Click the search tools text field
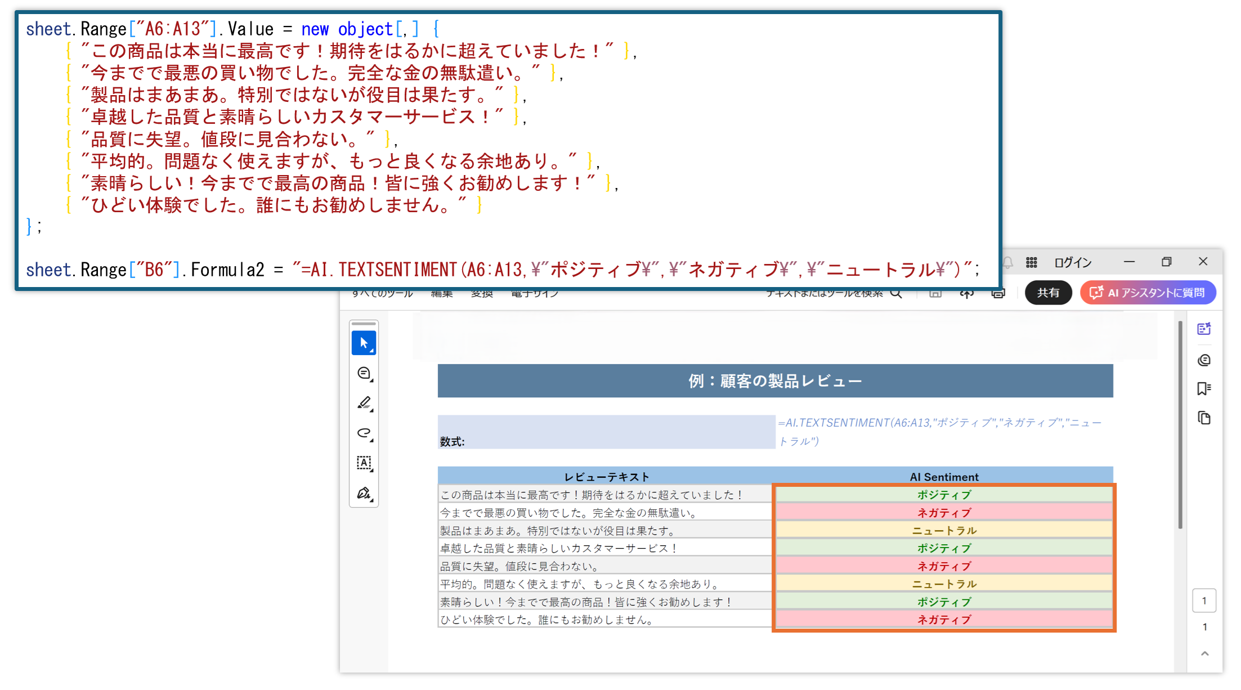Screen dimensions: 1241x690 825,294
